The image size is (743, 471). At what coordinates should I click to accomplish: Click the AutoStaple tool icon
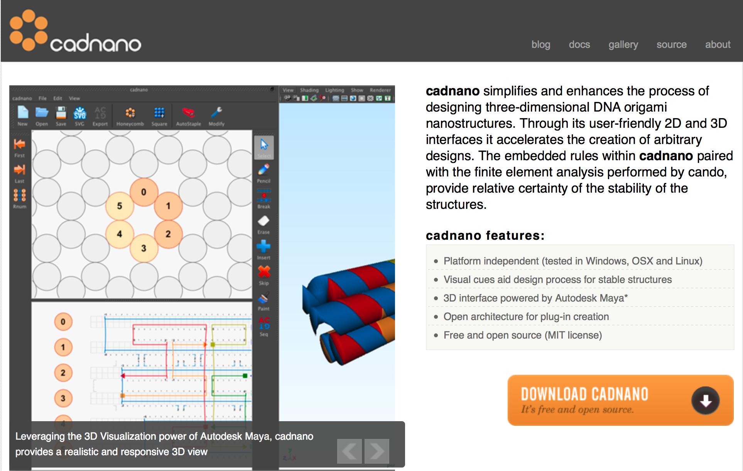(188, 113)
